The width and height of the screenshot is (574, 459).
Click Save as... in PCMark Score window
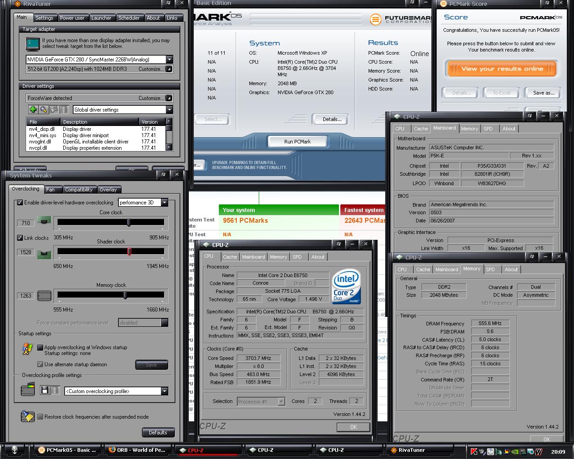pos(544,93)
